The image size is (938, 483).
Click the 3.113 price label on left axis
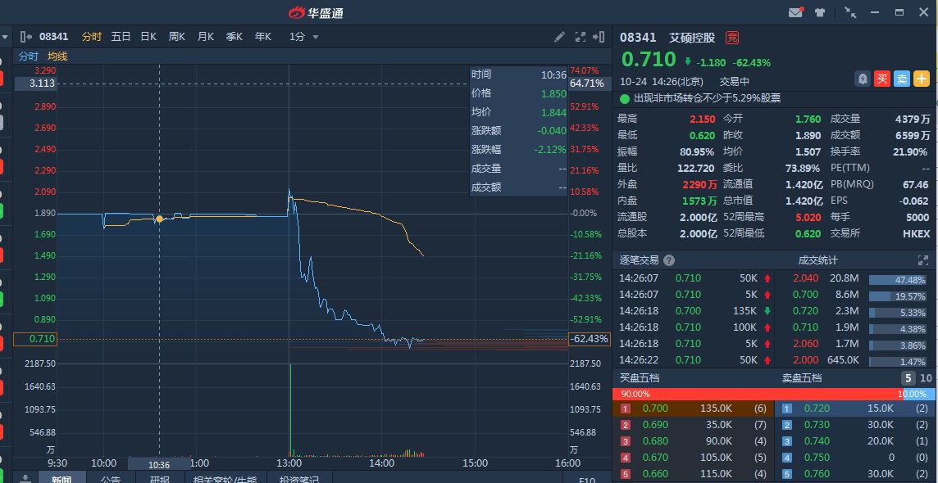coord(36,83)
